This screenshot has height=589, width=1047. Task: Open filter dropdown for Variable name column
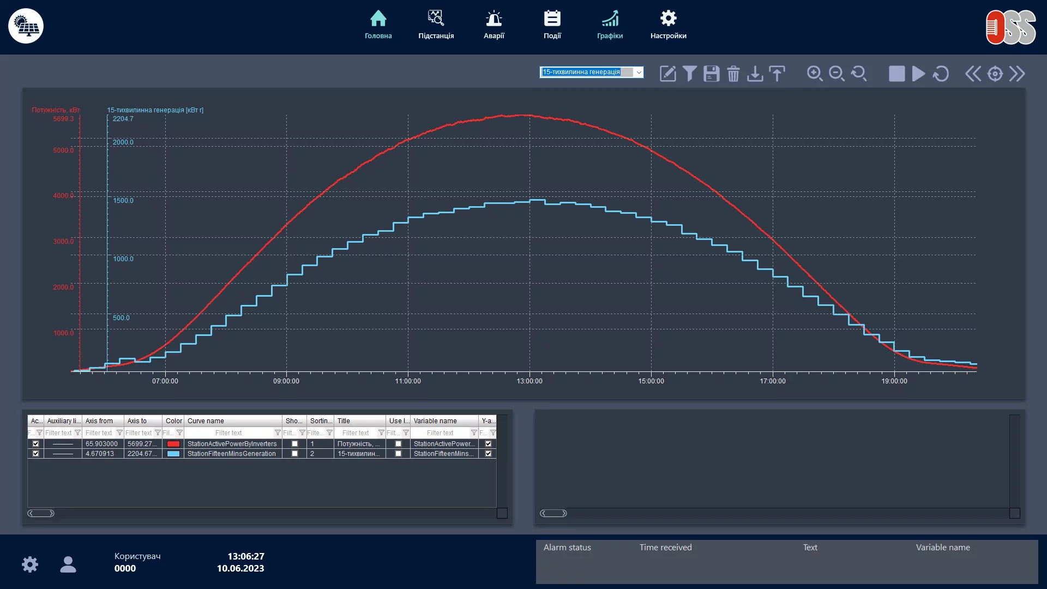coord(474,433)
